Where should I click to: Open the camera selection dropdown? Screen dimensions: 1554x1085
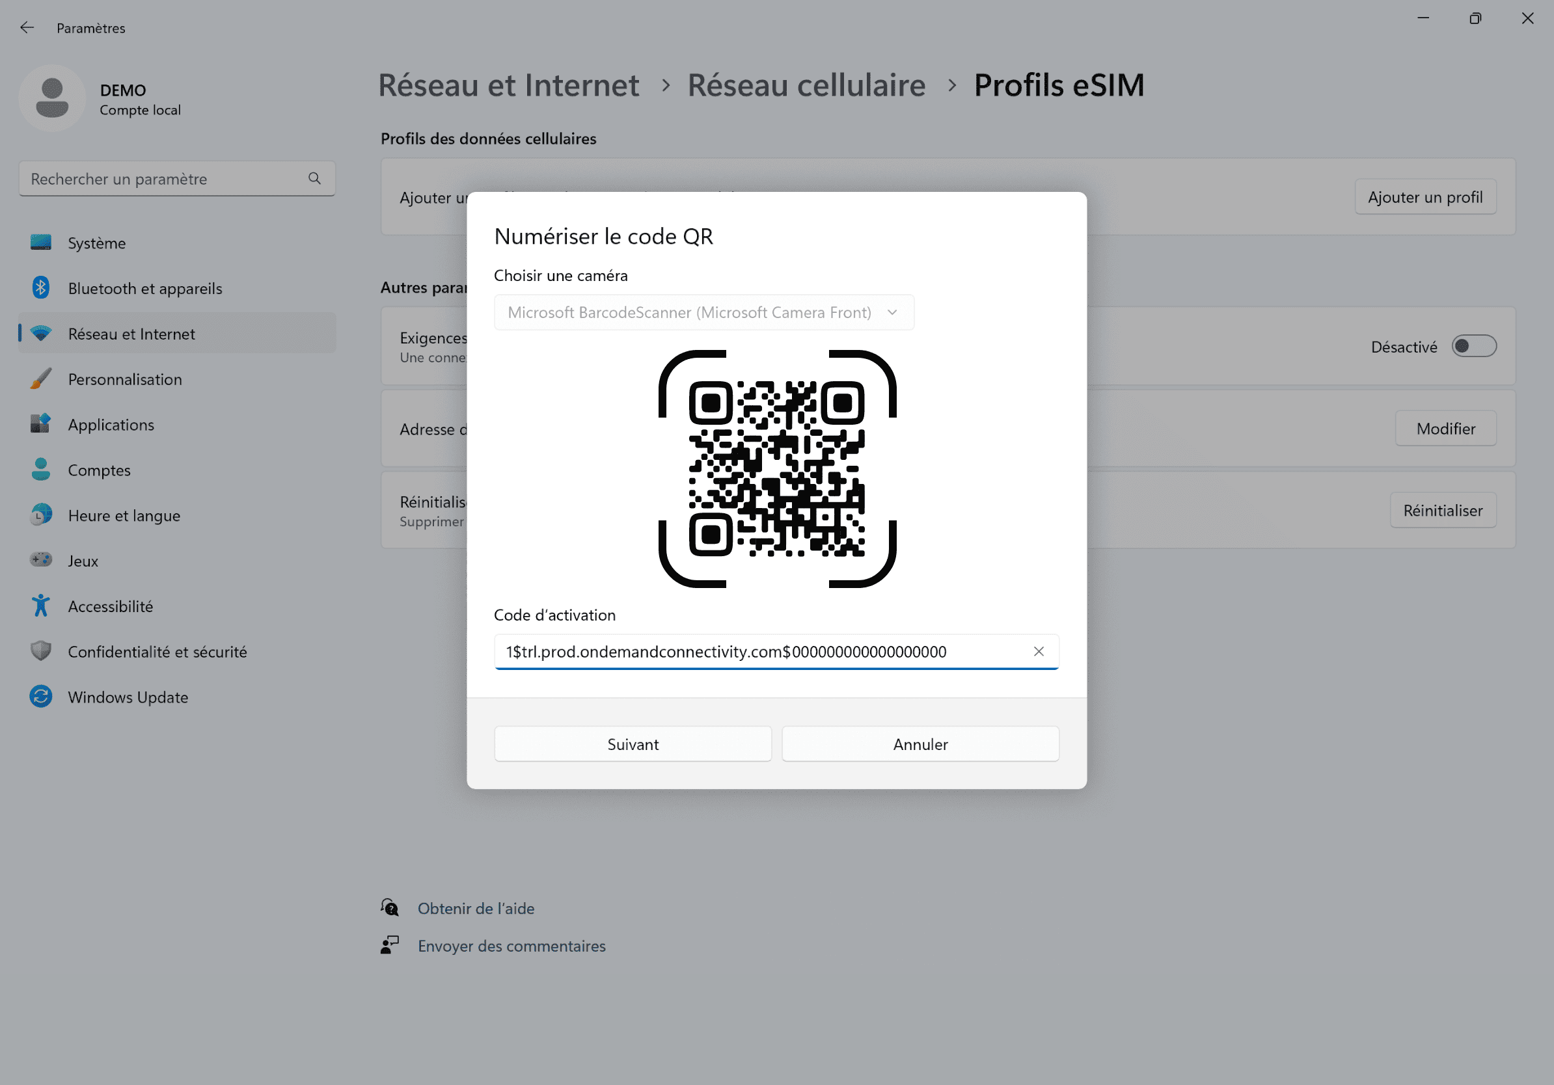click(704, 312)
